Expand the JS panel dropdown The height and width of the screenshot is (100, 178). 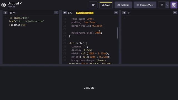click(x=175, y=13)
